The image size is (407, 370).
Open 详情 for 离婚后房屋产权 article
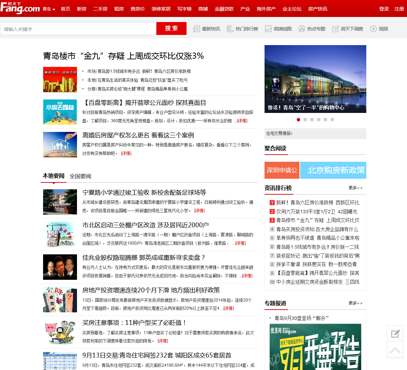pyautogui.click(x=126, y=153)
